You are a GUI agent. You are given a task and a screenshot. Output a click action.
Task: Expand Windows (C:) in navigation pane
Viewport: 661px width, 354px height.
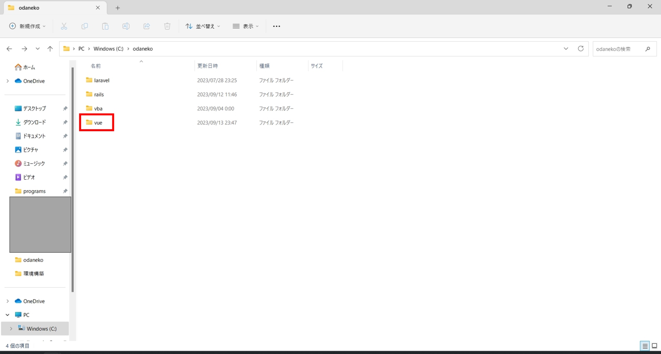coord(11,328)
